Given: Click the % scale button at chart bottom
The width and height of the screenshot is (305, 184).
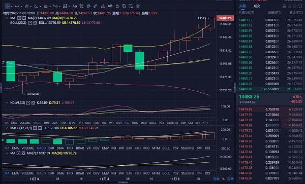Looking at the screenshot, I should coord(223,179).
